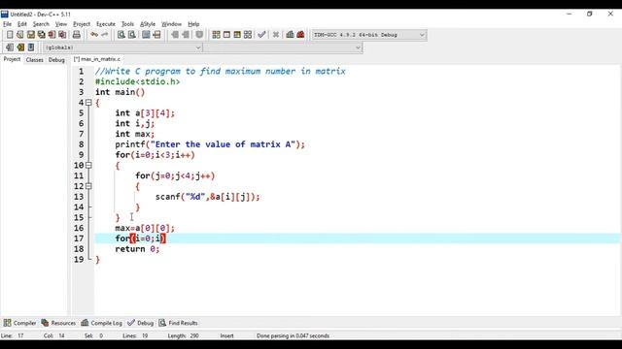Open the empty member dropdown beside (globals)

[x=283, y=48]
